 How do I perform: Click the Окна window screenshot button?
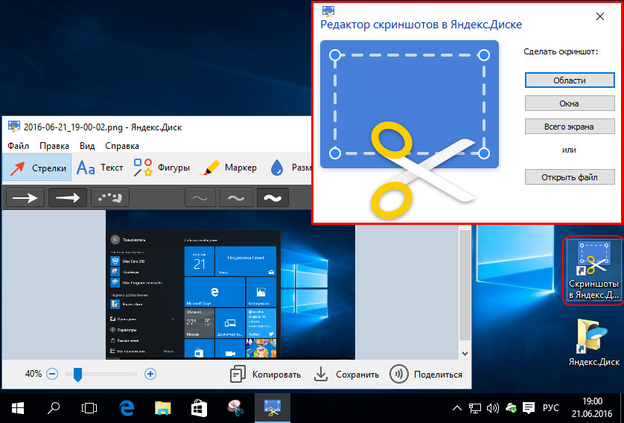point(570,104)
